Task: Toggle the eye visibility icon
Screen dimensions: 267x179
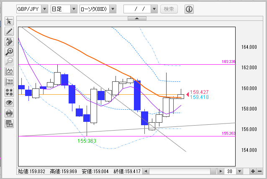Action: point(9,103)
